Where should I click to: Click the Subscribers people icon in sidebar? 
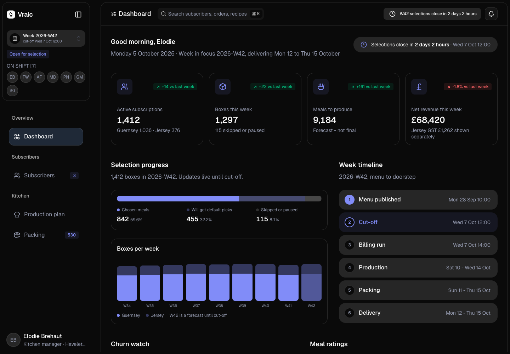(17, 176)
